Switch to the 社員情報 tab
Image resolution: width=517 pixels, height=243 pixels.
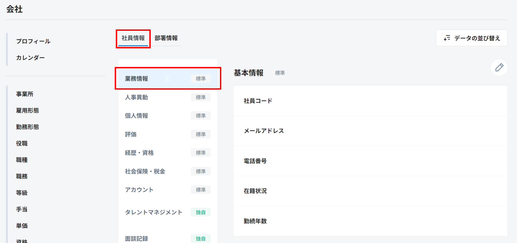point(133,38)
